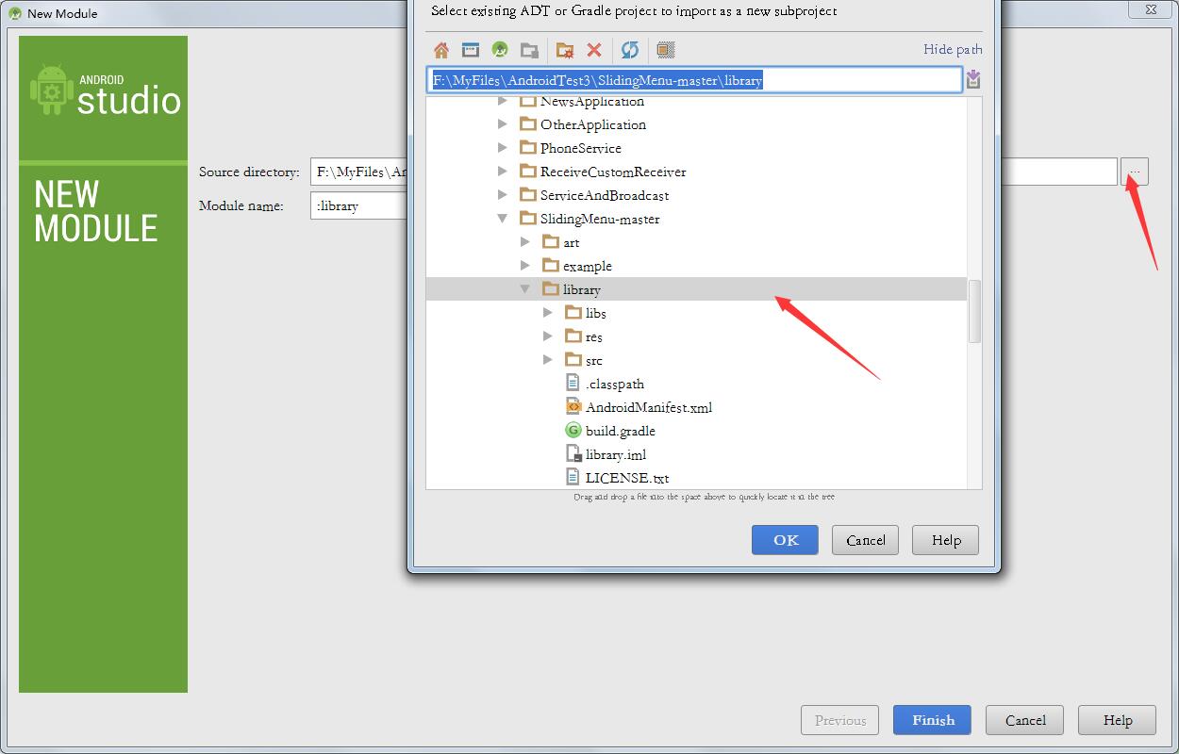Viewport: 1179px width, 754px height.
Task: Click the AndroidManifest.xml file icon
Action: click(x=573, y=406)
